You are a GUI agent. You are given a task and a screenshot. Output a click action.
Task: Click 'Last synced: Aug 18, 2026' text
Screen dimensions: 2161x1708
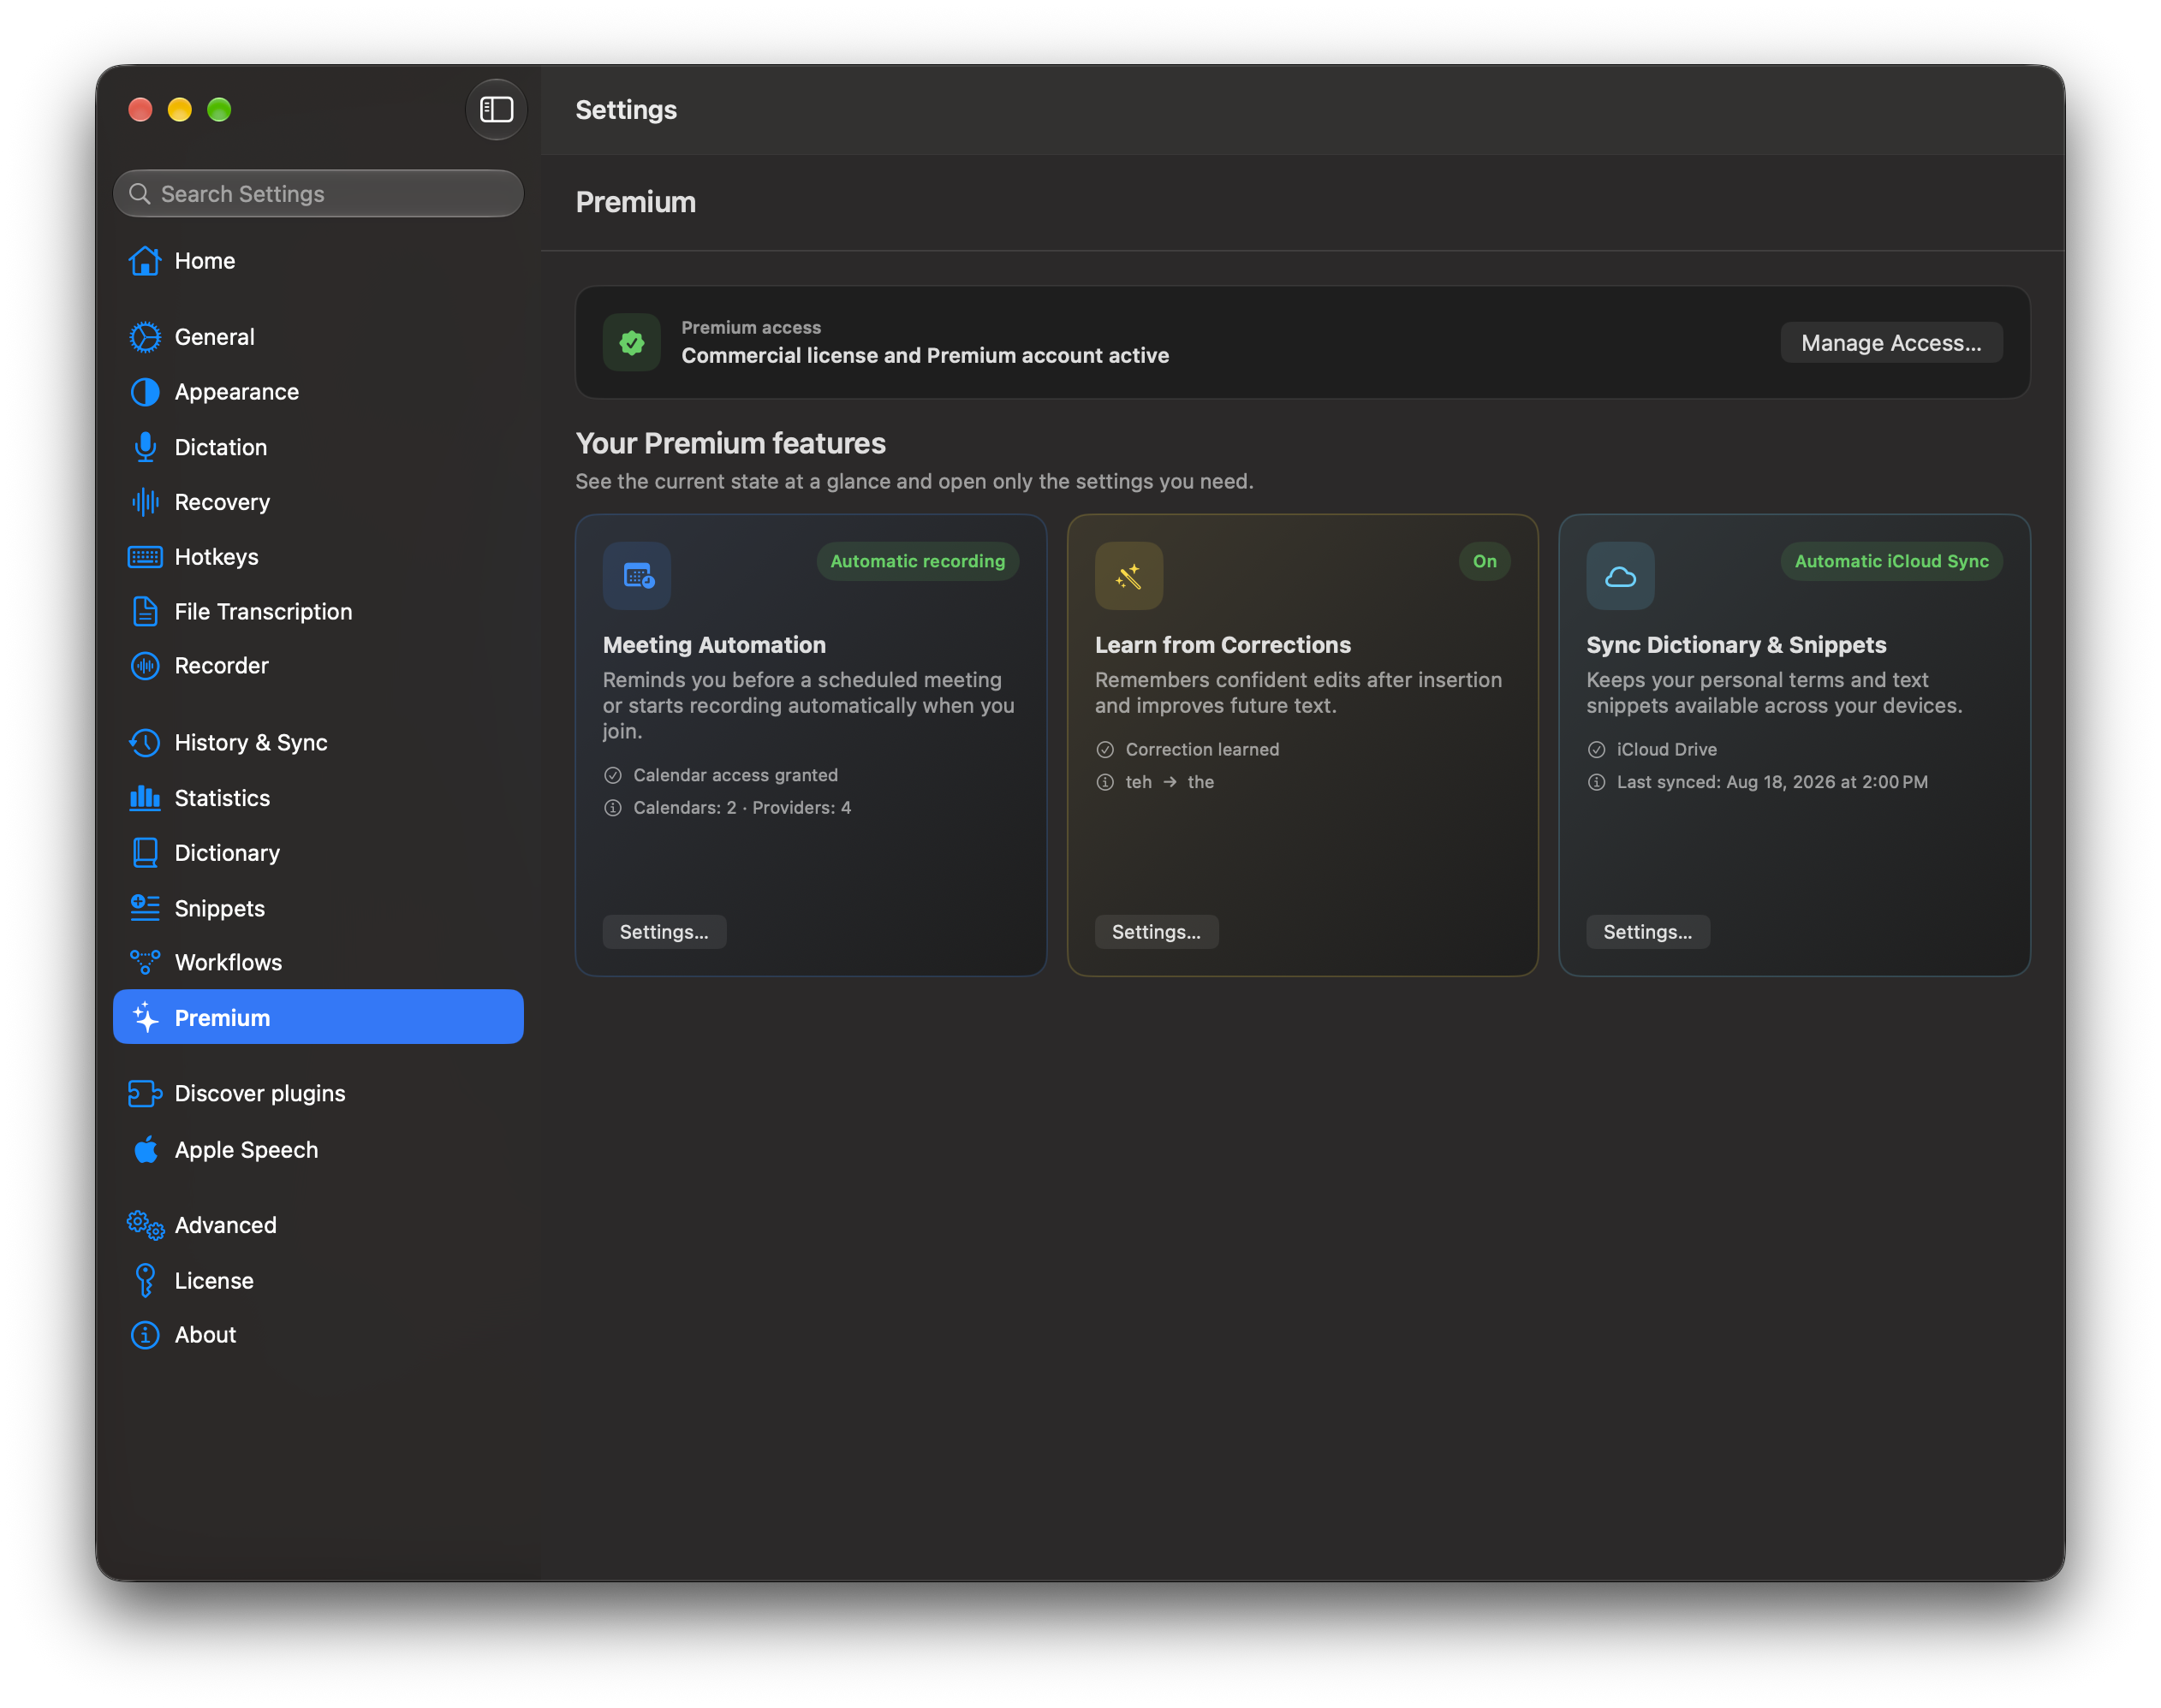[x=1771, y=782]
